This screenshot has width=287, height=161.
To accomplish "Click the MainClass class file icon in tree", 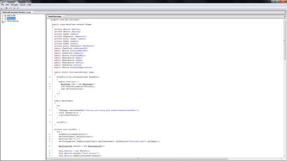I will click(5, 18).
